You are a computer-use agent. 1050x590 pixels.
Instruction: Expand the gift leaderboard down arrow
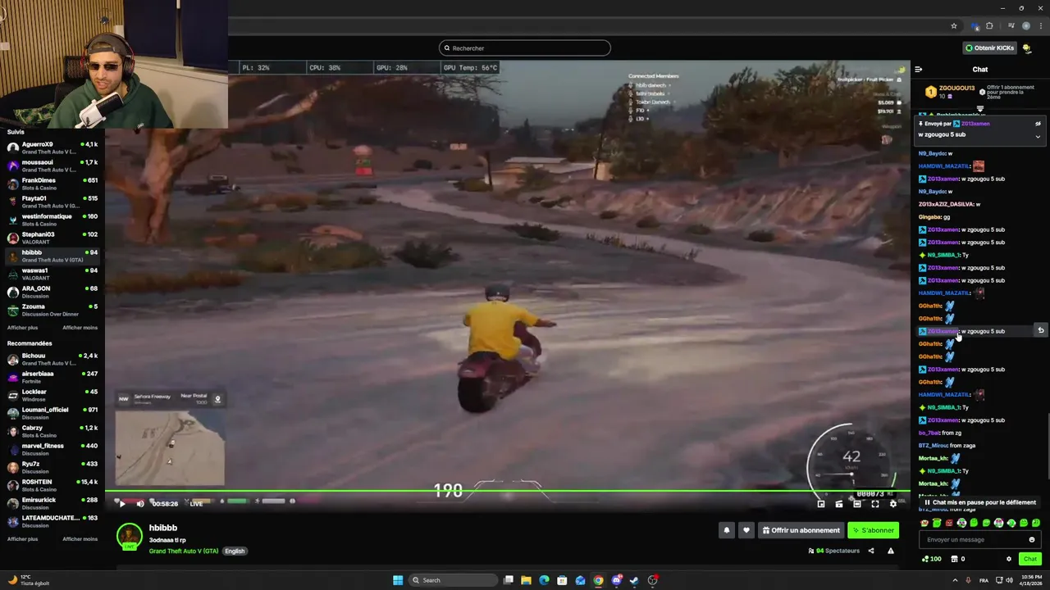[980, 109]
